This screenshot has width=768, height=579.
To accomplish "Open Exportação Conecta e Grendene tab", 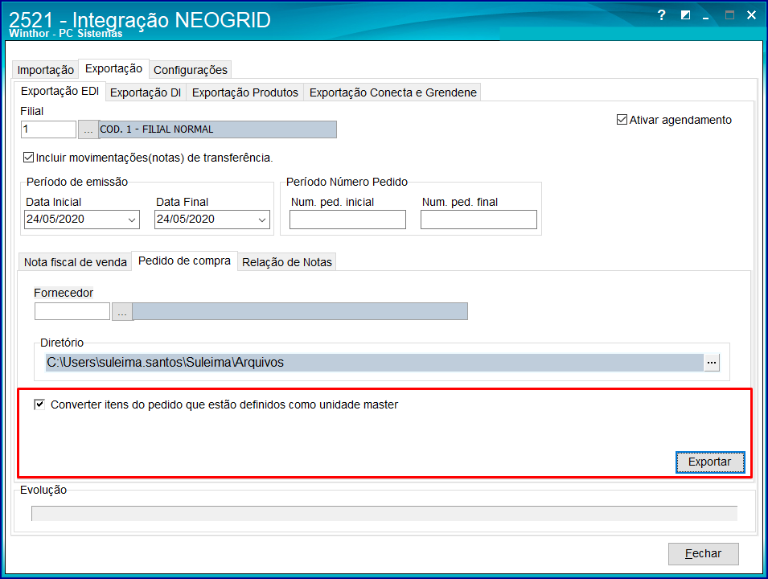I will tap(392, 92).
